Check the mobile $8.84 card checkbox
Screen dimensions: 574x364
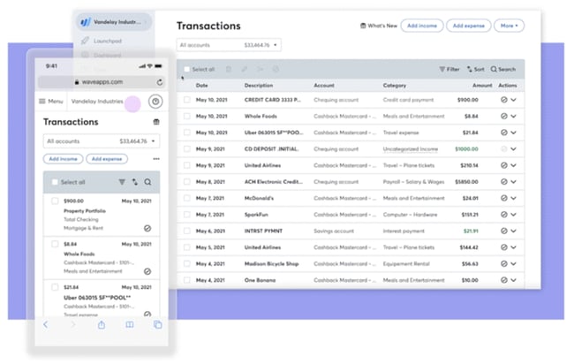[x=55, y=244]
